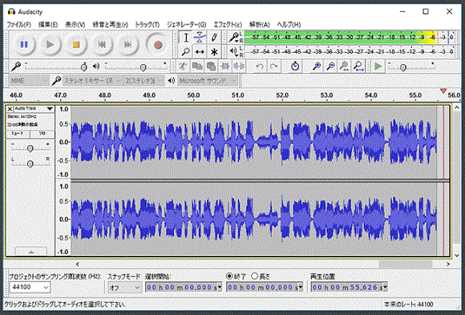Click the Redo arrow icon

click(x=273, y=67)
